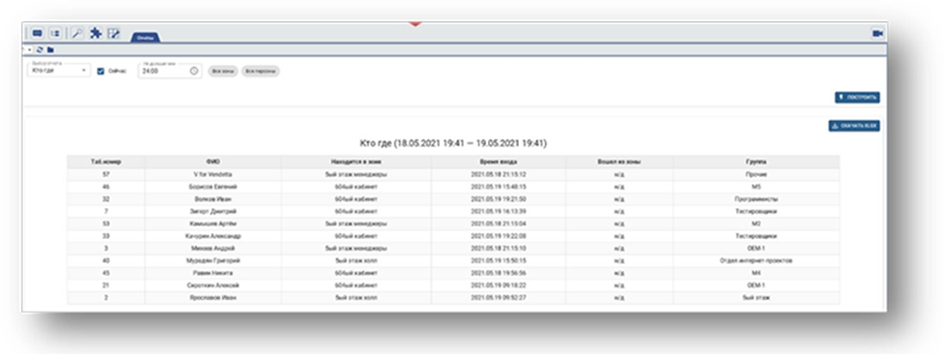Open the Все зоны filter chip

[223, 71]
